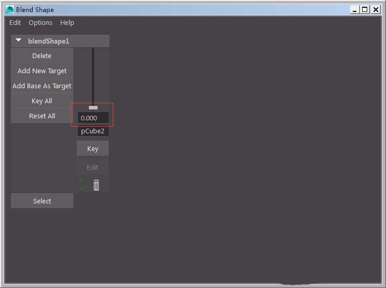This screenshot has height=288, width=386.
Task: Open the Help menu
Action: (x=67, y=23)
